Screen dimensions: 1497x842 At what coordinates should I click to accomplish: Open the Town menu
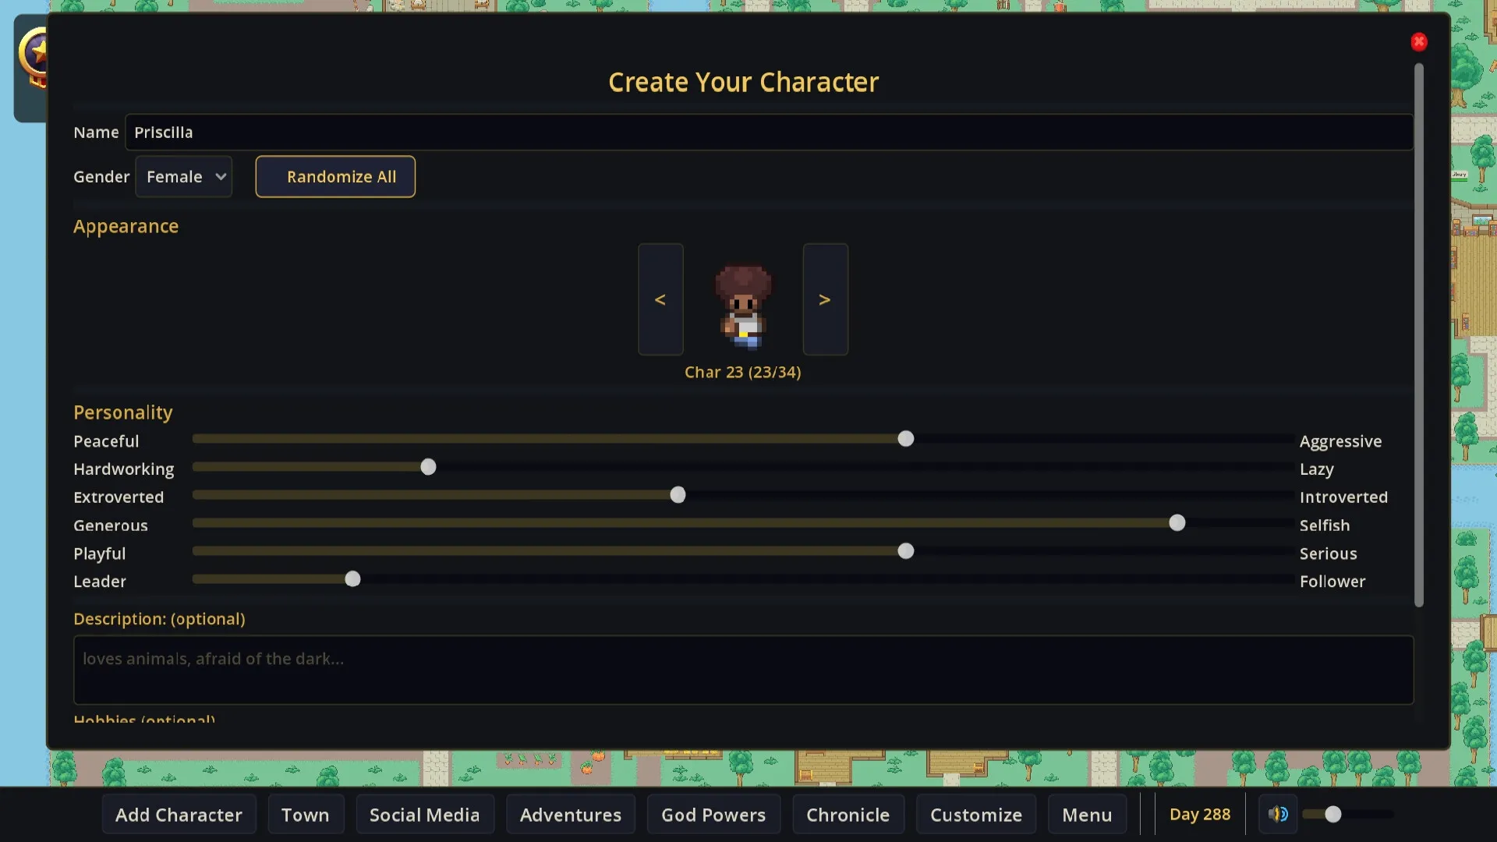coord(305,815)
